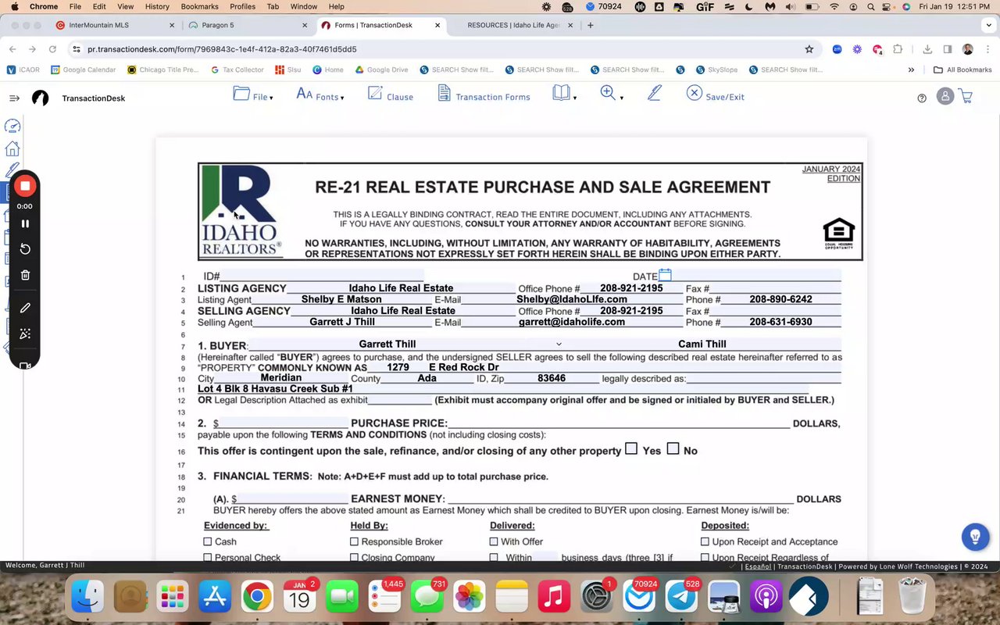Open the Chrome extensions puzzle icon
Viewport: 1000px width, 625px height.
898,48
